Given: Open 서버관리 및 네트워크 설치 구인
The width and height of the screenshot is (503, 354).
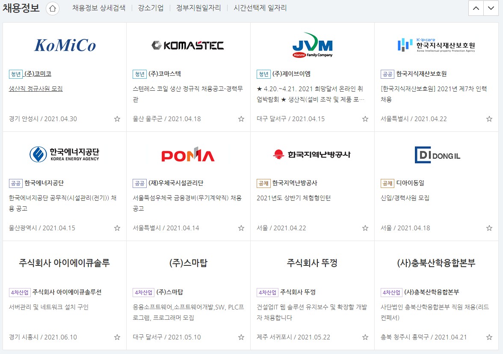Looking at the screenshot, I should point(48,307).
